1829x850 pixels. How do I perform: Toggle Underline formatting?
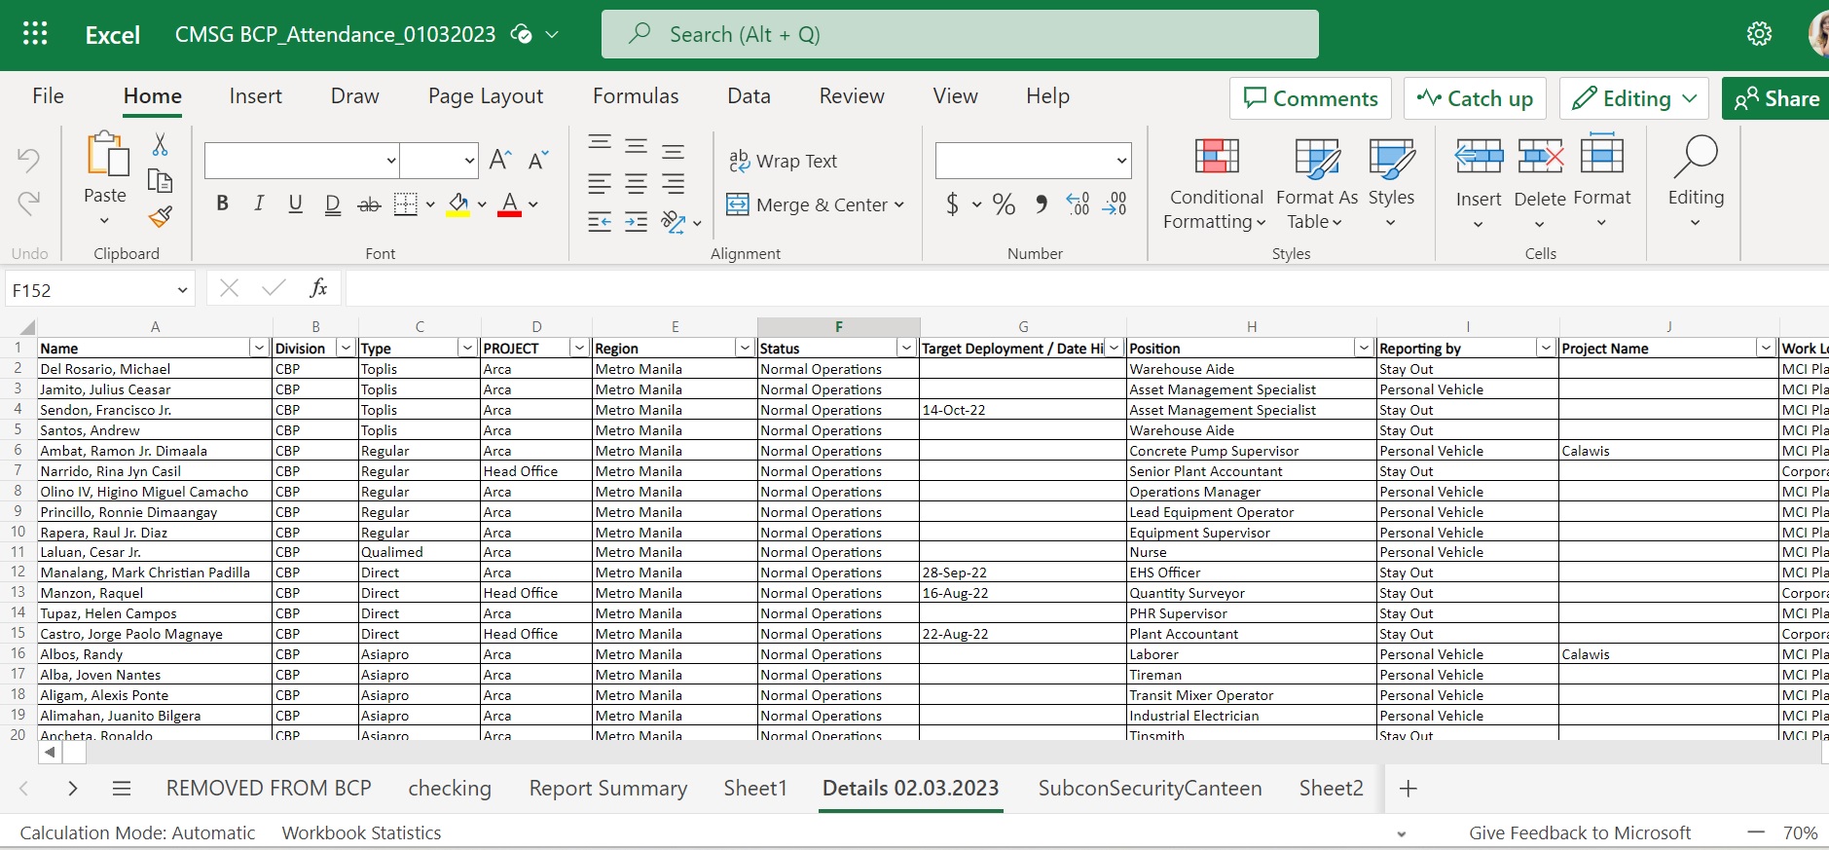pos(295,203)
